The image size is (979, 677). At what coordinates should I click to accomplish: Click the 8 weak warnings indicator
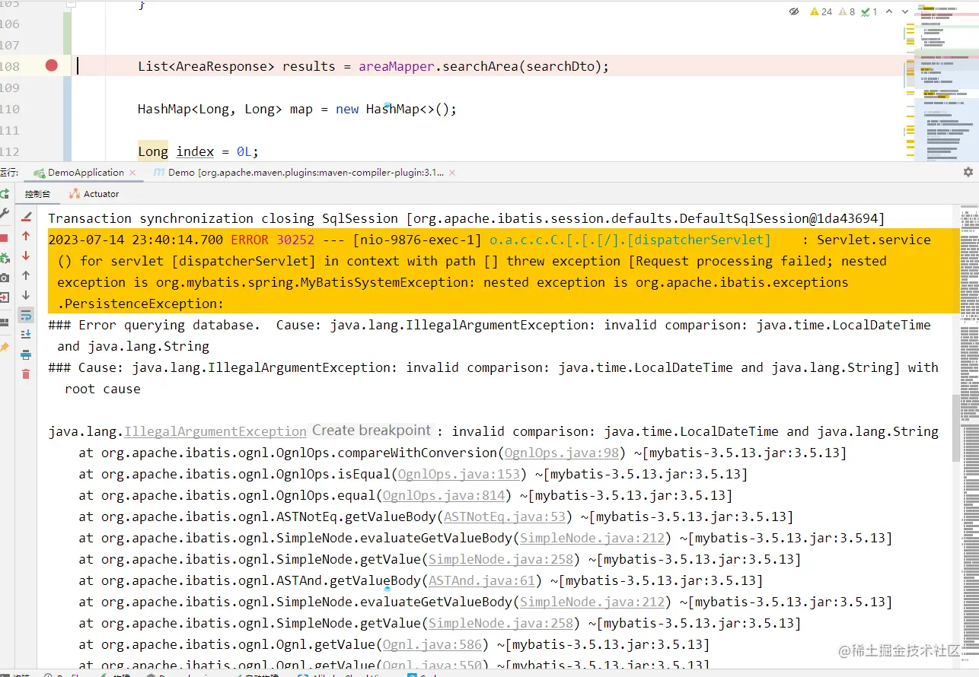tap(847, 11)
